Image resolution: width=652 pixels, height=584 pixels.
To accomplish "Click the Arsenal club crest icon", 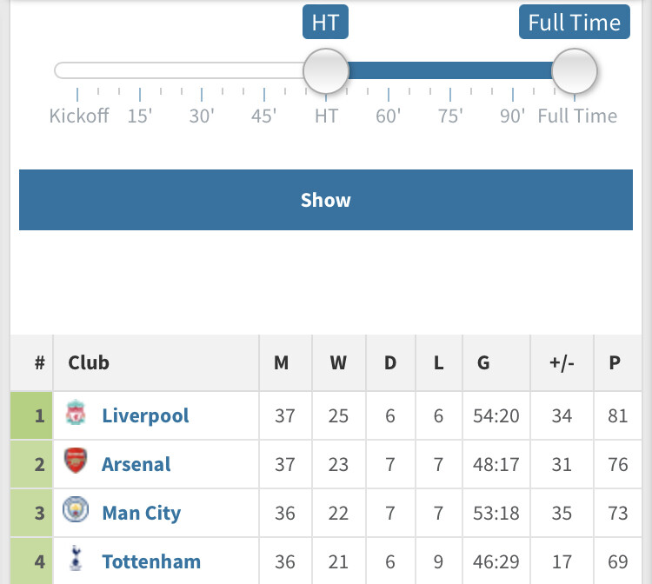I will (76, 461).
